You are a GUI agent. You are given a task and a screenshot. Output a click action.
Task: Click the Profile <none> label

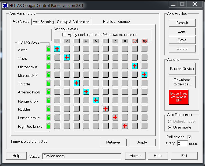coord(116,22)
